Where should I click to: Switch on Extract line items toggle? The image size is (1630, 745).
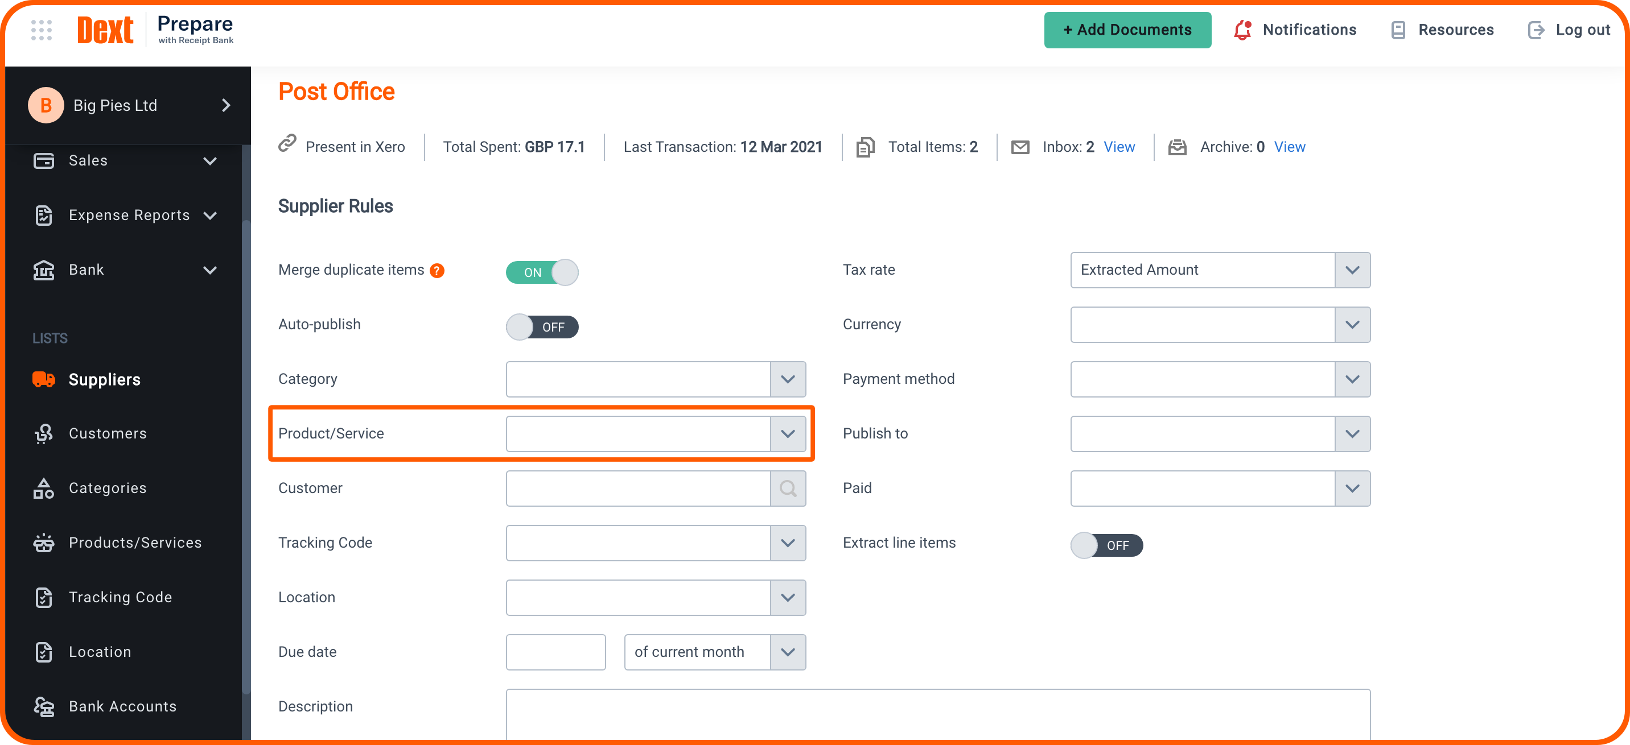click(x=1106, y=545)
